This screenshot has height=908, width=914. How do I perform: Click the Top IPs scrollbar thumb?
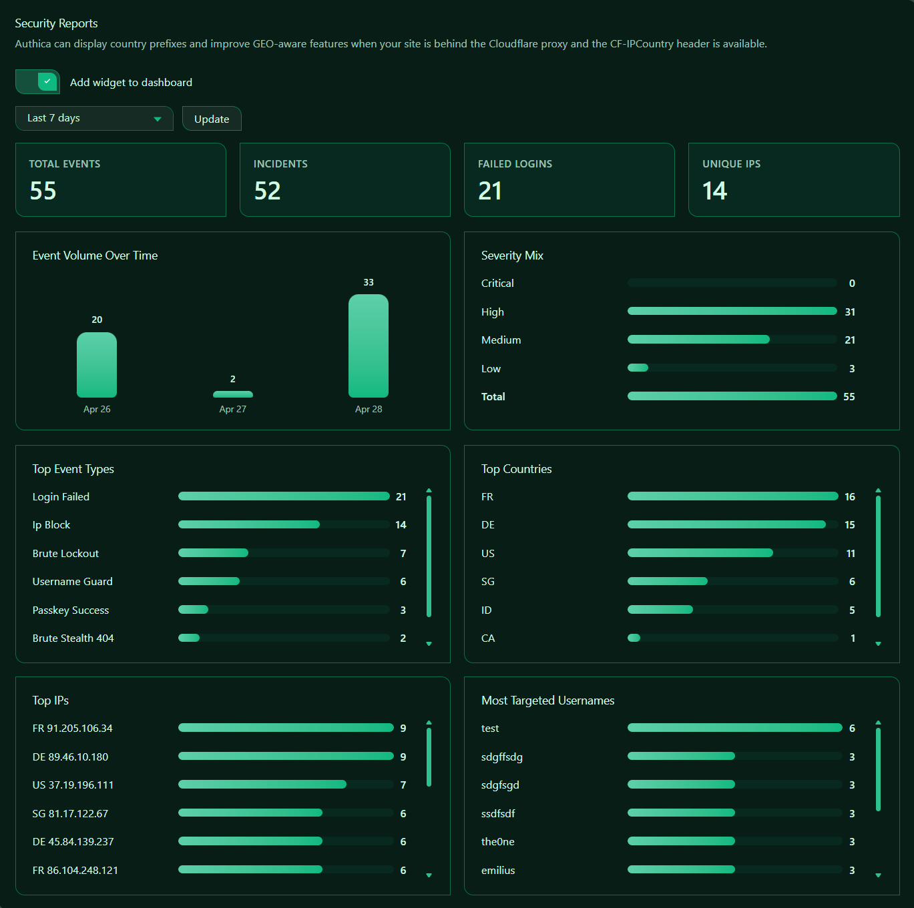429,757
